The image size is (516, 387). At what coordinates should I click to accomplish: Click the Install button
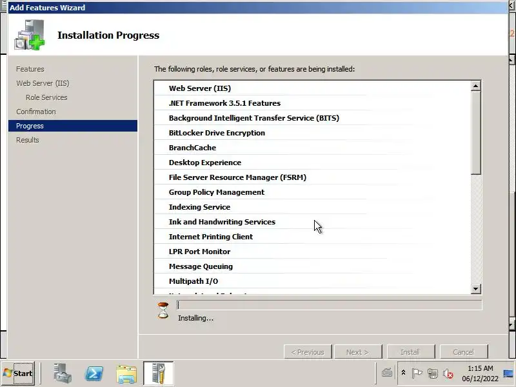pyautogui.click(x=411, y=352)
